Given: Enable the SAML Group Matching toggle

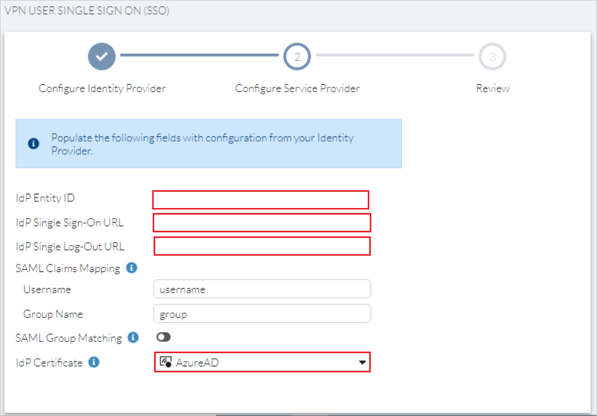Looking at the screenshot, I should click(163, 337).
